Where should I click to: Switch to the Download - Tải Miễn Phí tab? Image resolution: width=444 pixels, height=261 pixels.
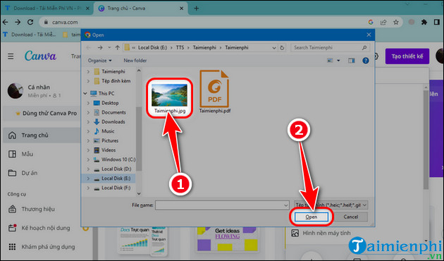pos(48,8)
